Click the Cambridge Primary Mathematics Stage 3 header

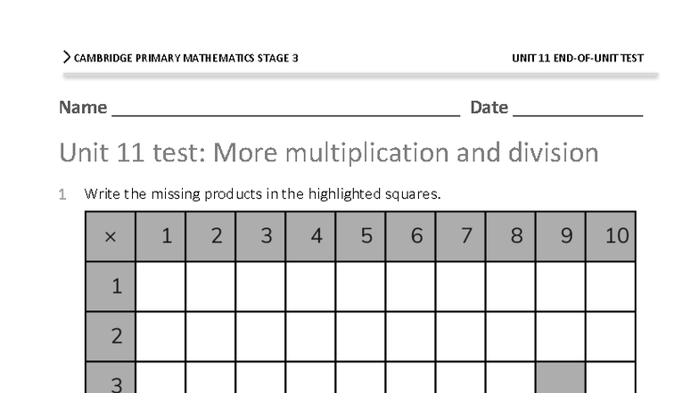tap(185, 58)
